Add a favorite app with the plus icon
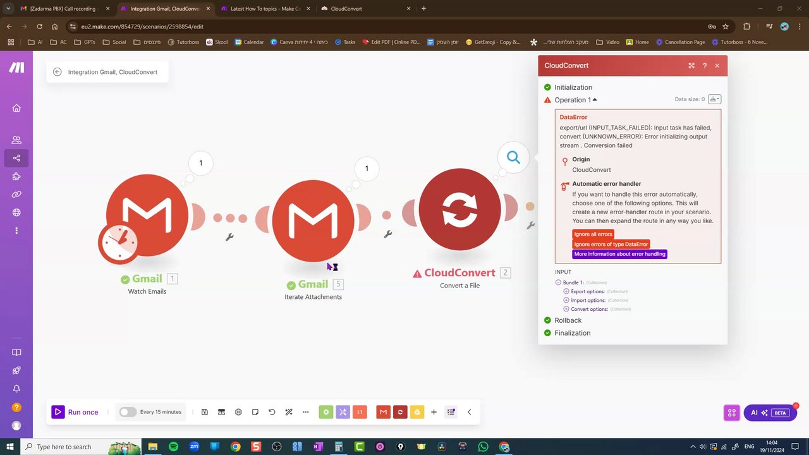This screenshot has width=809, height=455. (x=434, y=412)
